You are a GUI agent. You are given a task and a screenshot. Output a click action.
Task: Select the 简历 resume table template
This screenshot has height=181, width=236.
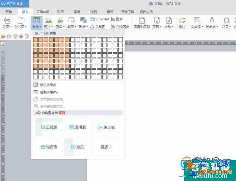78,147
